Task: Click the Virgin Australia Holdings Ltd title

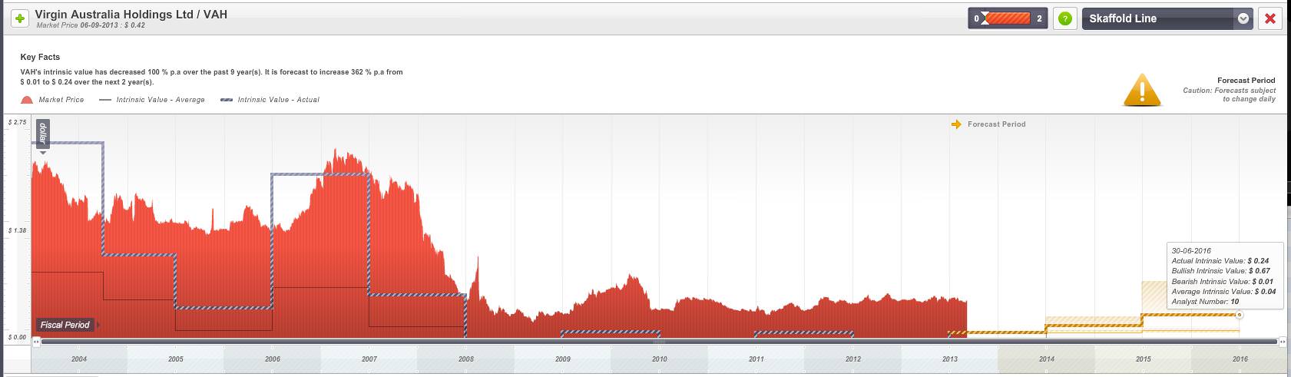Action: [x=131, y=14]
